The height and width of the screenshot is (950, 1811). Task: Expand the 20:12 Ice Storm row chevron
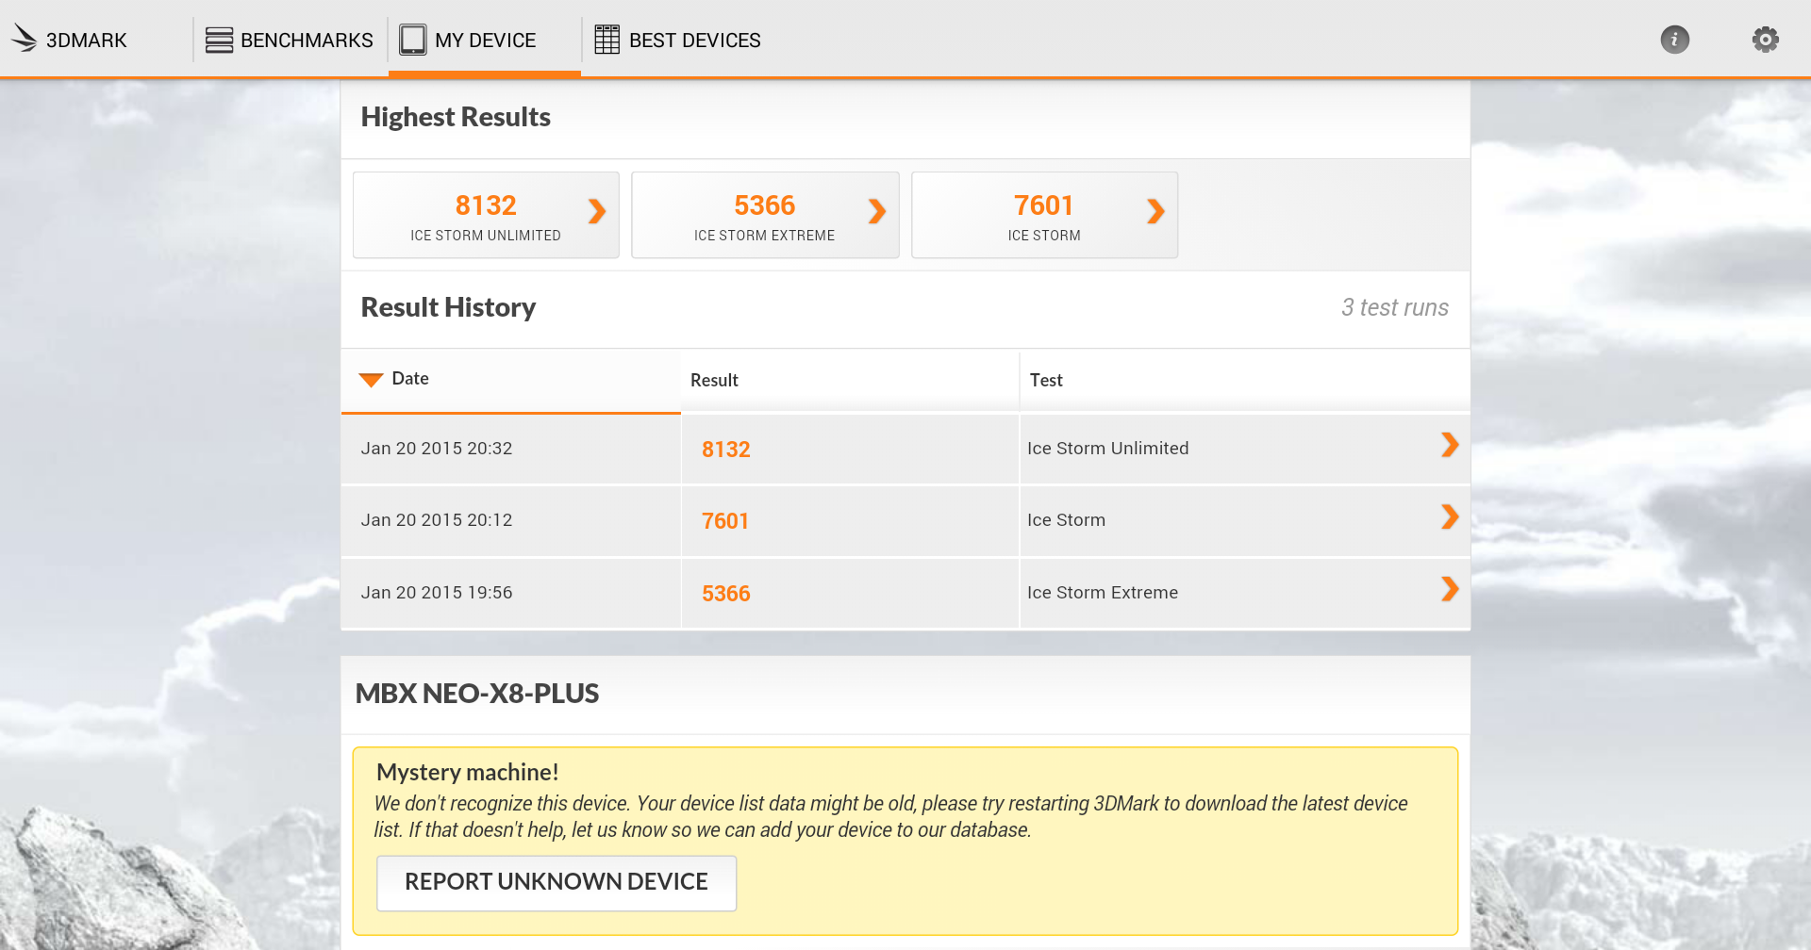pos(1450,516)
